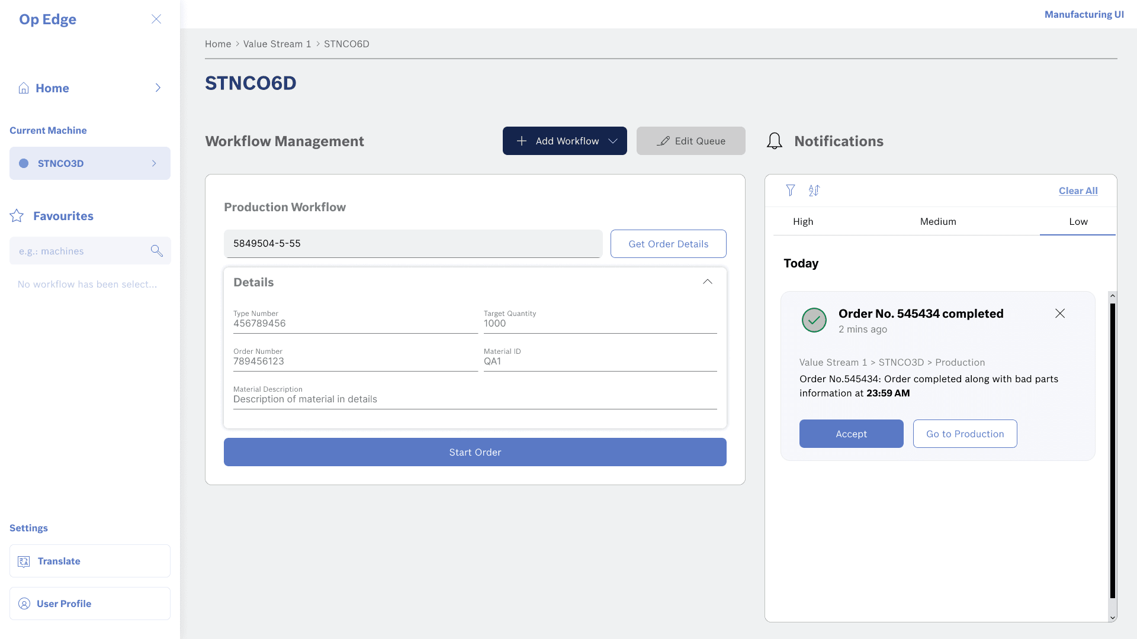Click the Notifications bell icon
Image resolution: width=1137 pixels, height=639 pixels.
point(775,141)
